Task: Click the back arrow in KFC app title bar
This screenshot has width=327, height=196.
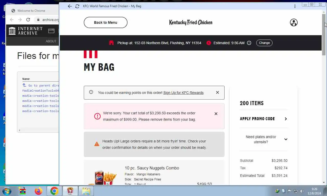Action: [x=70, y=6]
